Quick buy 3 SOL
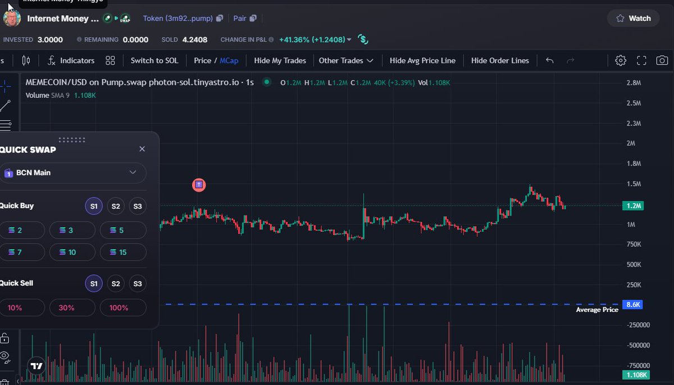The height and width of the screenshot is (385, 674). click(x=72, y=230)
